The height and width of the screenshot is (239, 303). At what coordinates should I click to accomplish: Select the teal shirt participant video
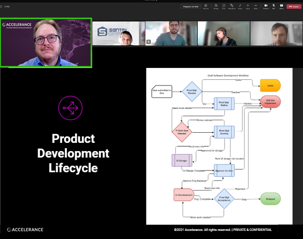[171, 33]
